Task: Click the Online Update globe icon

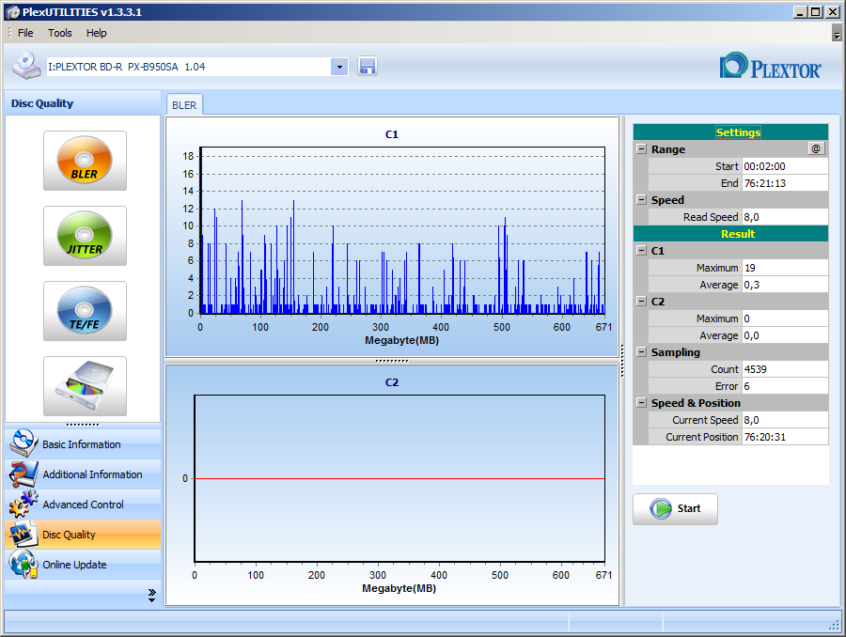Action: 23,564
